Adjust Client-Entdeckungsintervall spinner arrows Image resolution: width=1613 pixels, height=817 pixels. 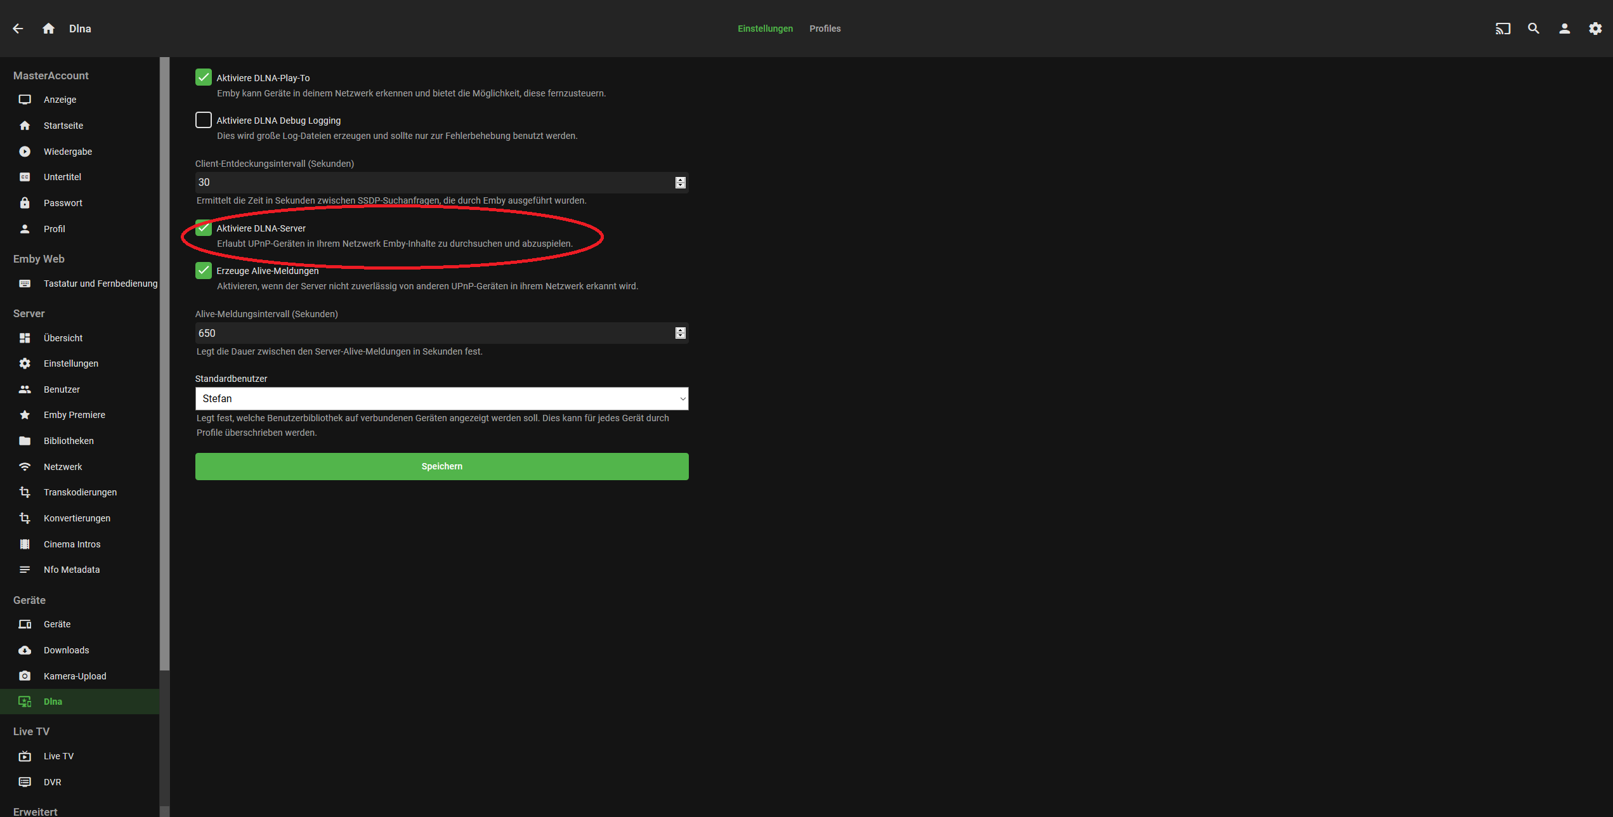[681, 183]
